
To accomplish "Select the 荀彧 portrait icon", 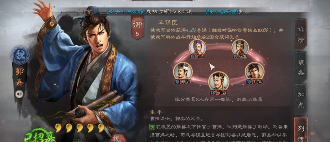I will click(219, 81).
